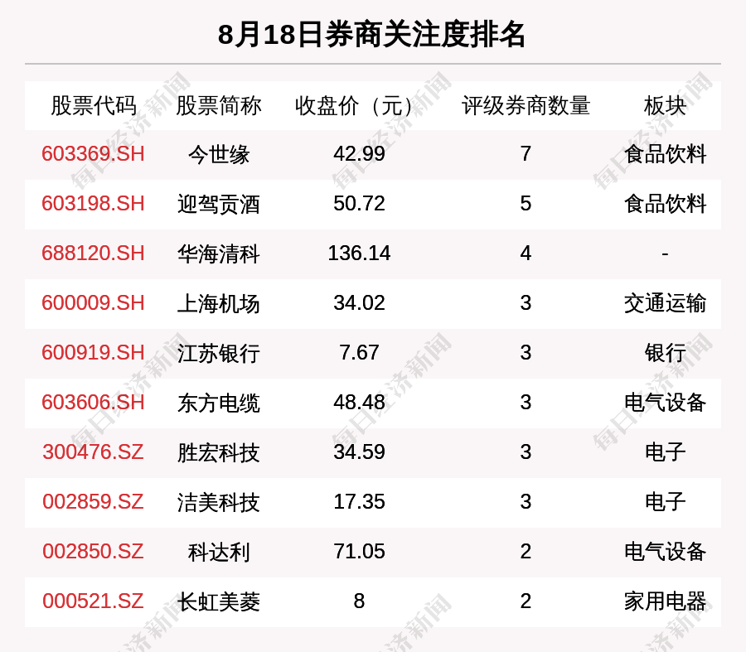Click closing price 42.99

tap(359, 154)
